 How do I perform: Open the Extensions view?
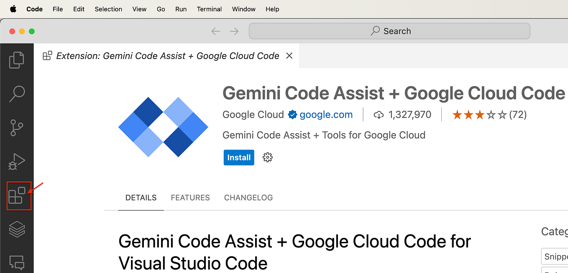[x=17, y=196]
